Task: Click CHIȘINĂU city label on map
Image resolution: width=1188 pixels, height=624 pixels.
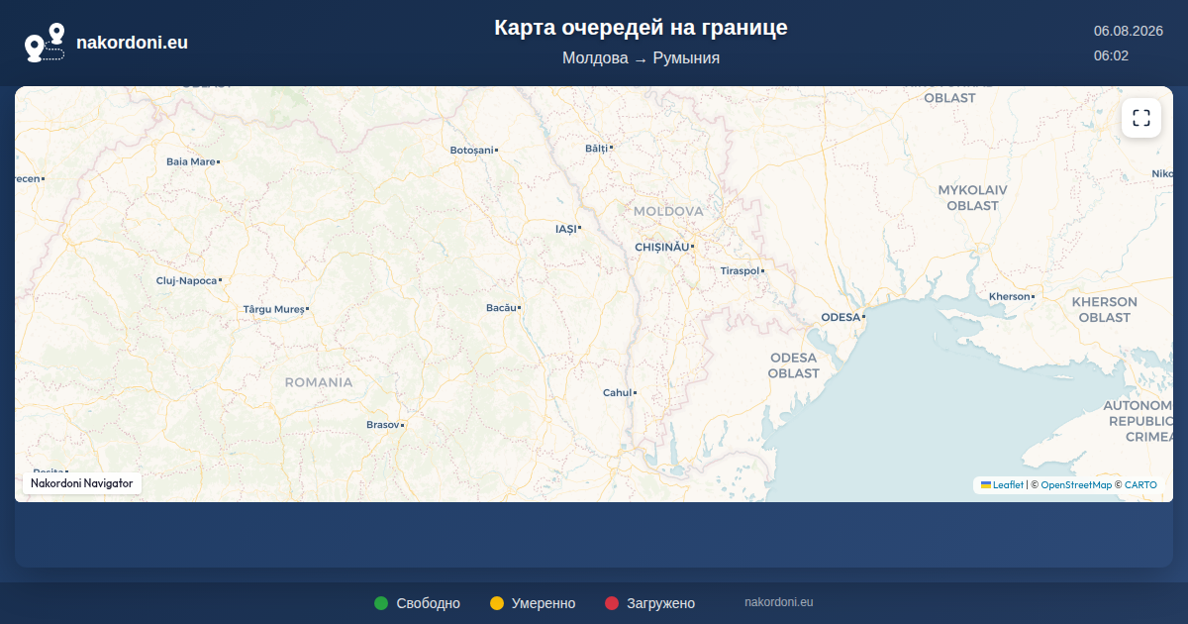Action: [x=661, y=246]
